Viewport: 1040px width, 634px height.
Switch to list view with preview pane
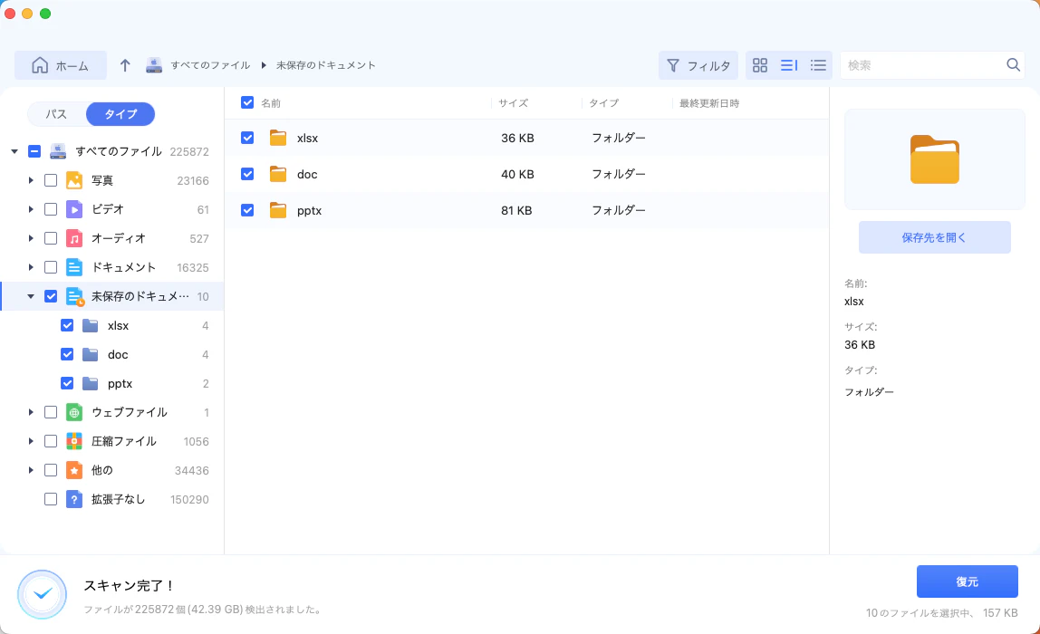click(x=789, y=65)
